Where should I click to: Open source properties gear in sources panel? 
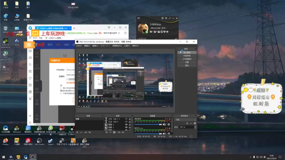click(114, 132)
